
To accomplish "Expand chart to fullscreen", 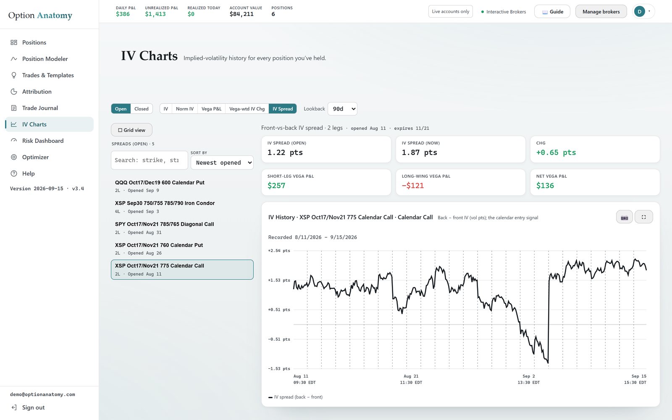I will (x=643, y=217).
